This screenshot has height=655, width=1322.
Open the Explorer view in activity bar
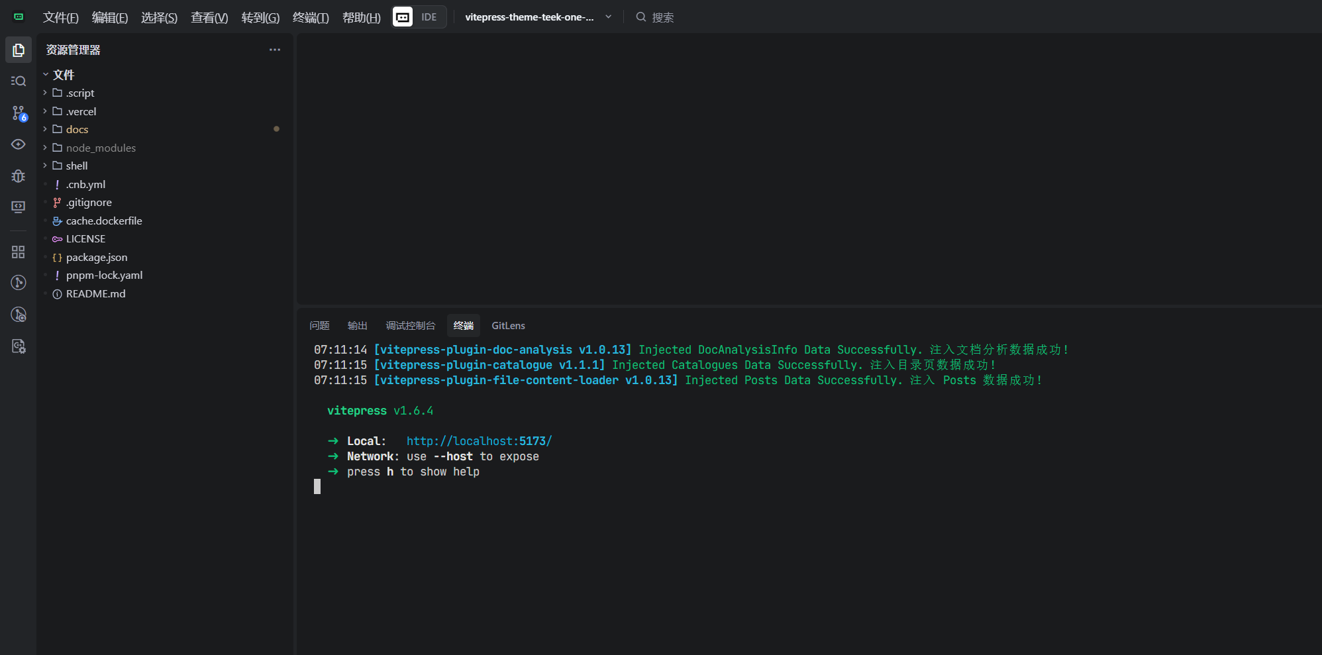[19, 50]
